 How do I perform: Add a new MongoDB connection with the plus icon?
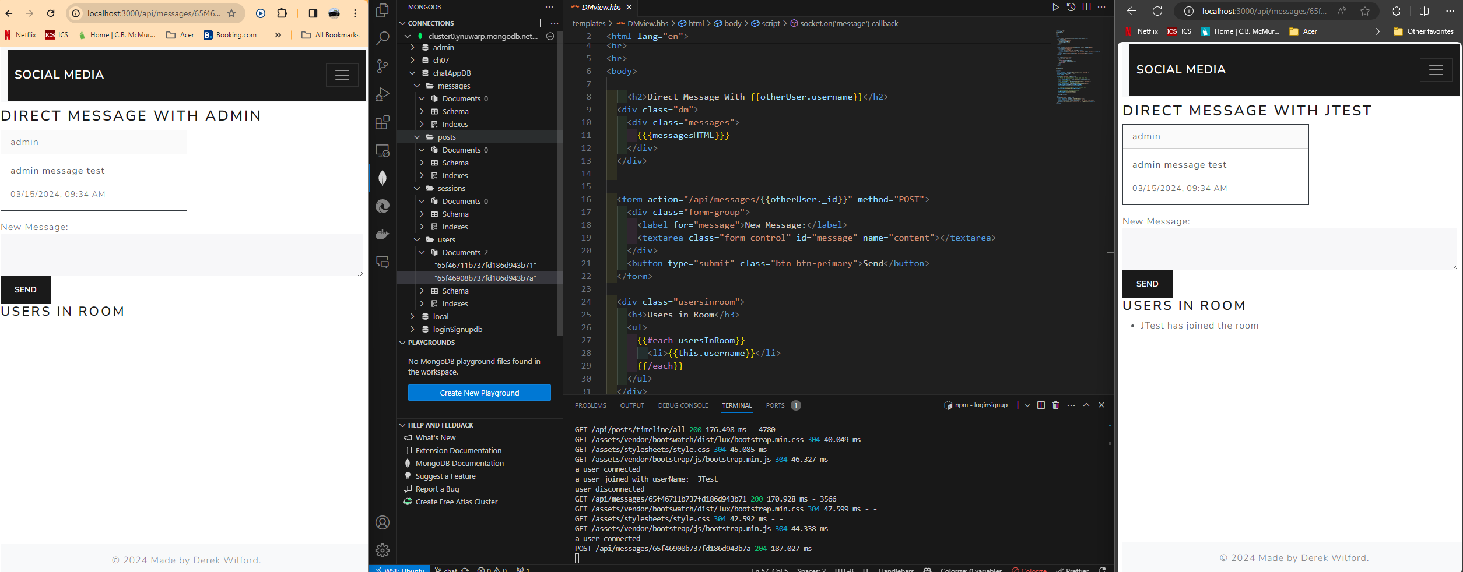tap(540, 23)
